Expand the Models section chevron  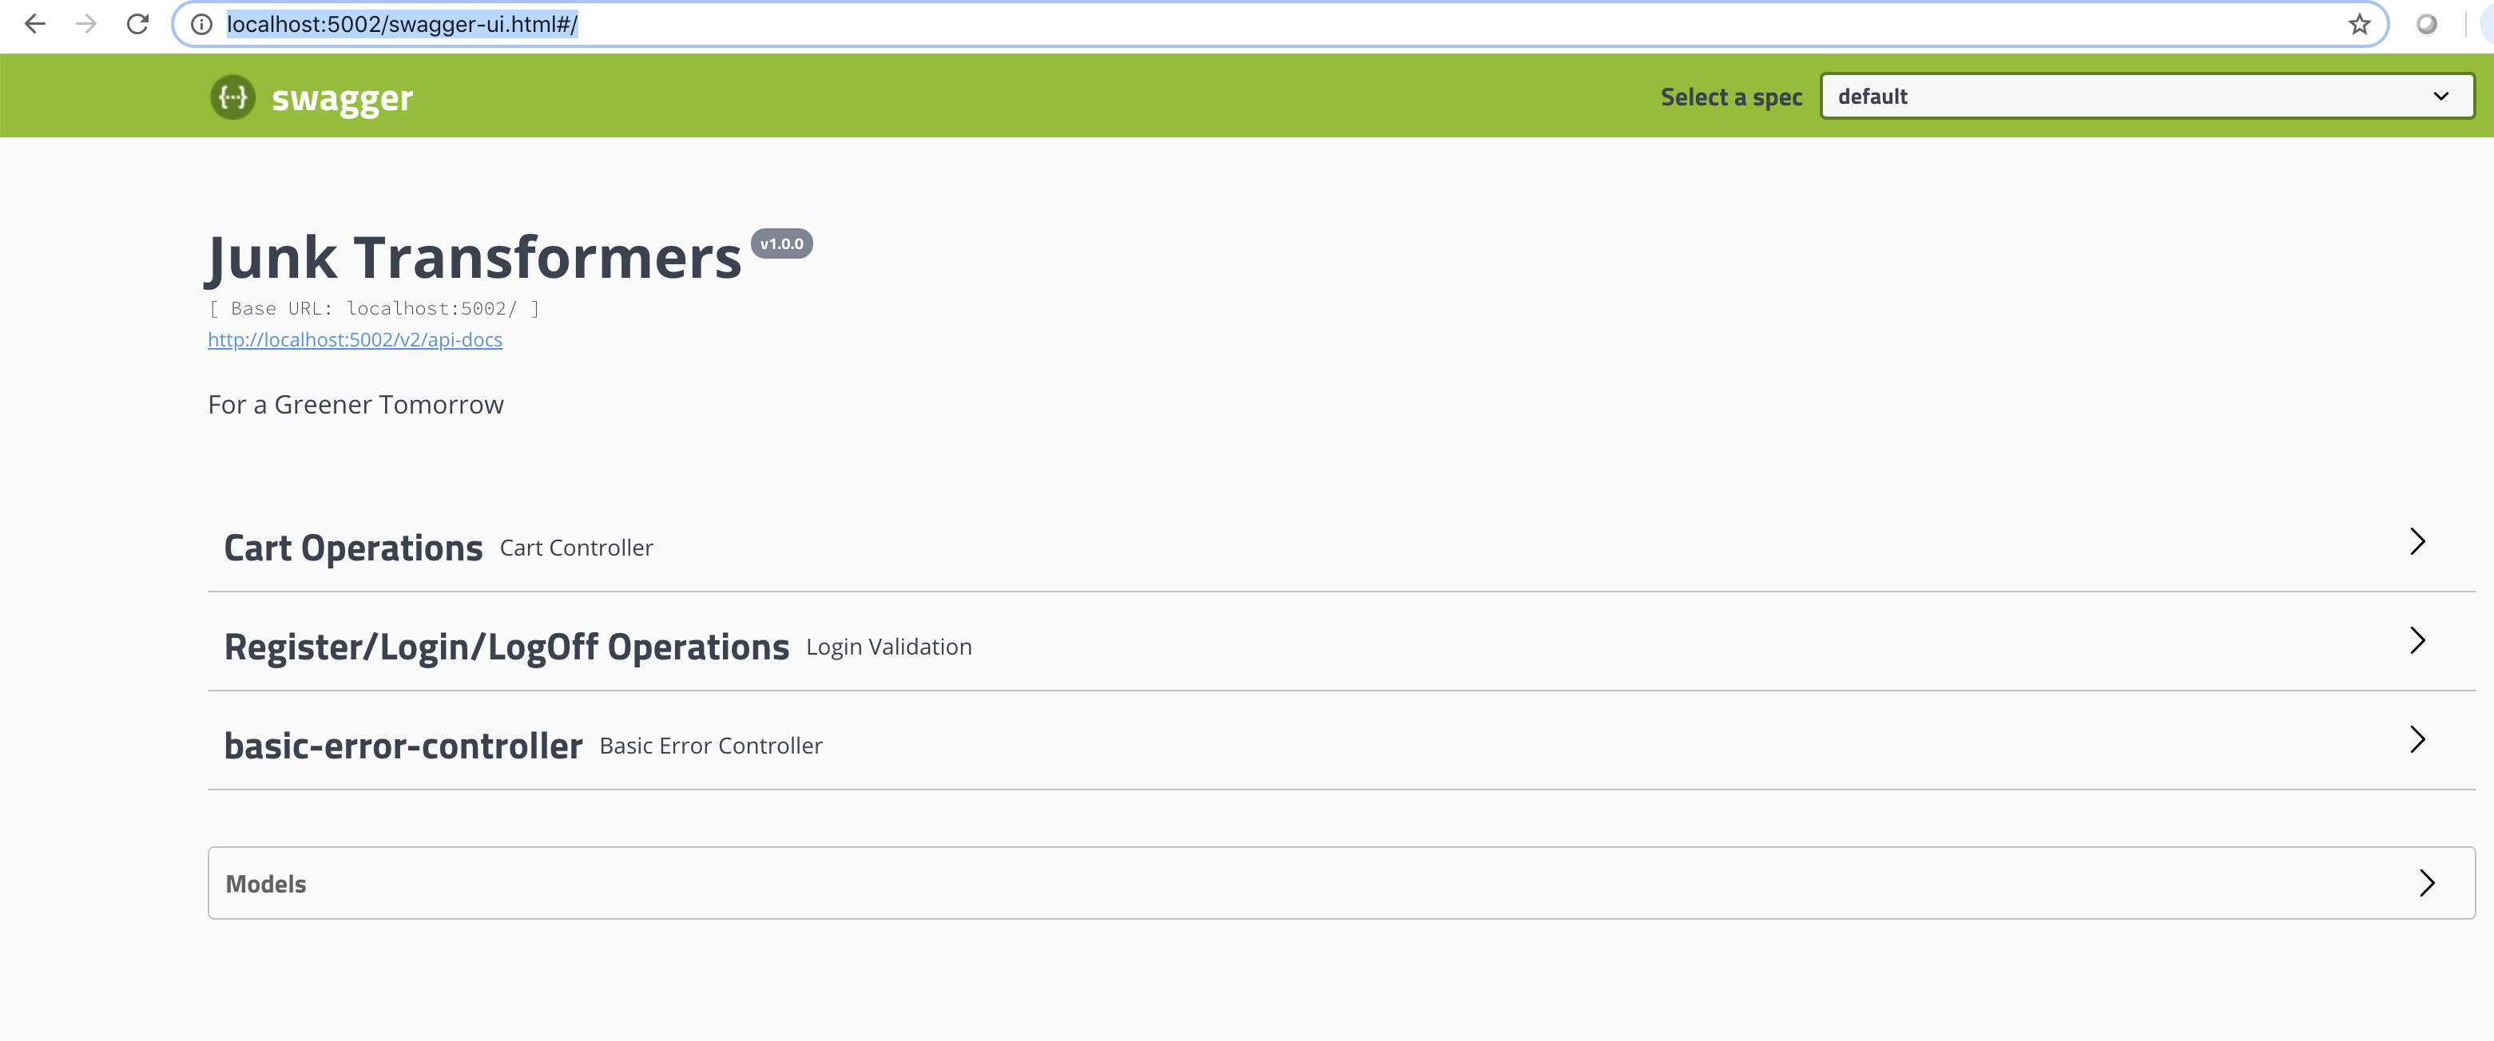pos(2427,882)
